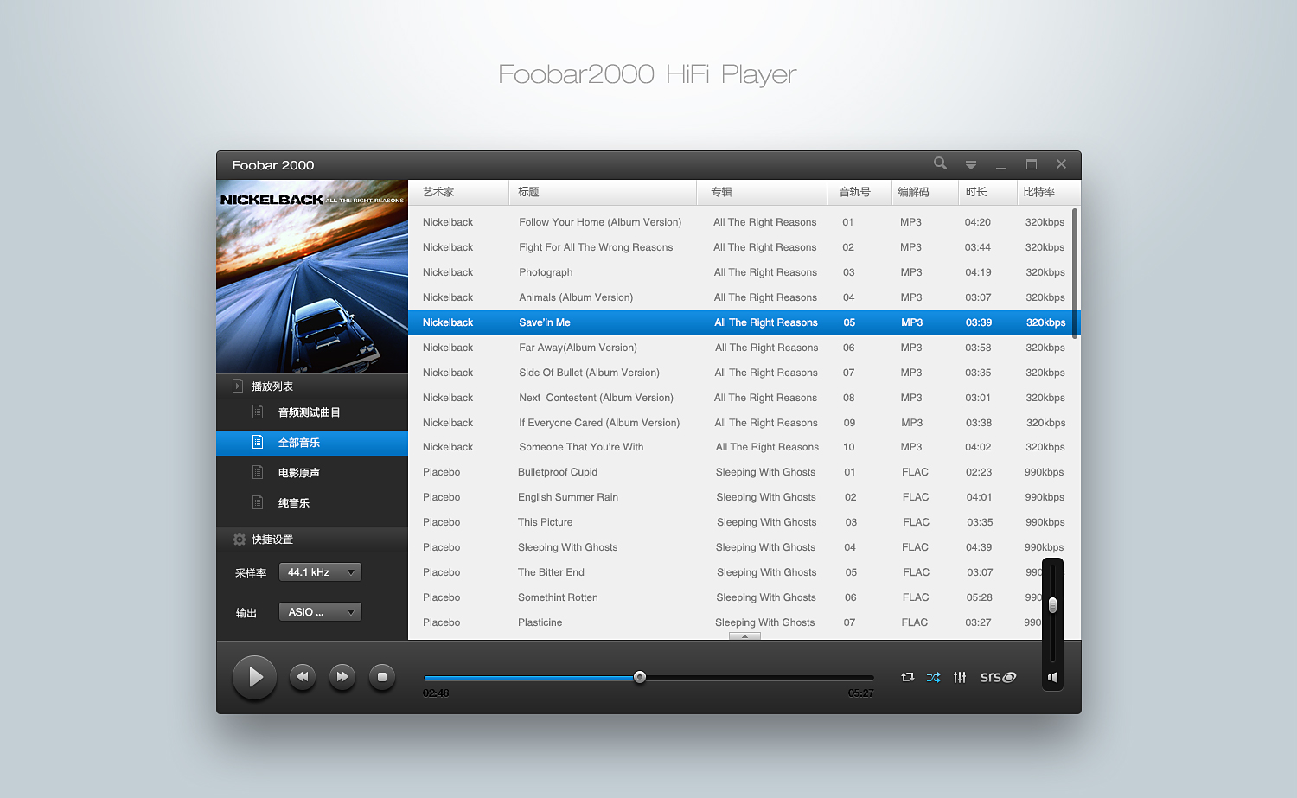Maximize the Foobar 2000 window

[1032, 164]
